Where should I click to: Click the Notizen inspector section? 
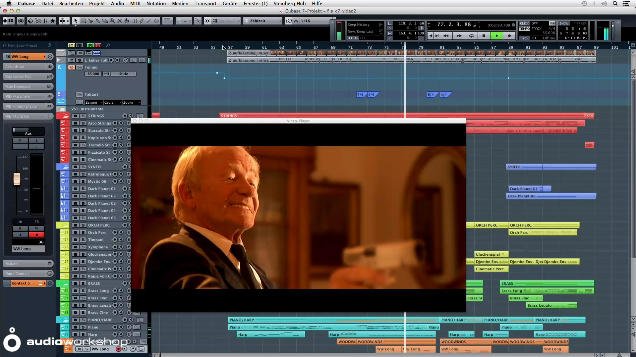pyautogui.click(x=25, y=264)
